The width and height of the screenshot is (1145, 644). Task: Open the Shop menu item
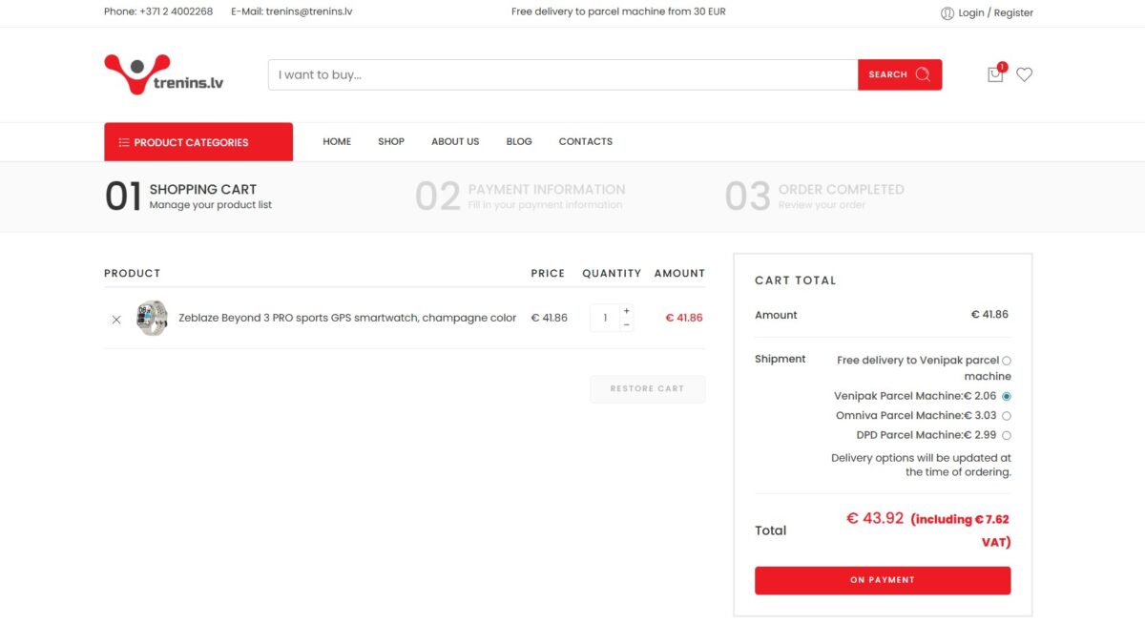[x=391, y=141]
